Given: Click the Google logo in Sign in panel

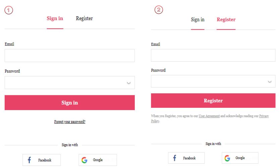Looking at the screenshot, I should tap(84, 160).
